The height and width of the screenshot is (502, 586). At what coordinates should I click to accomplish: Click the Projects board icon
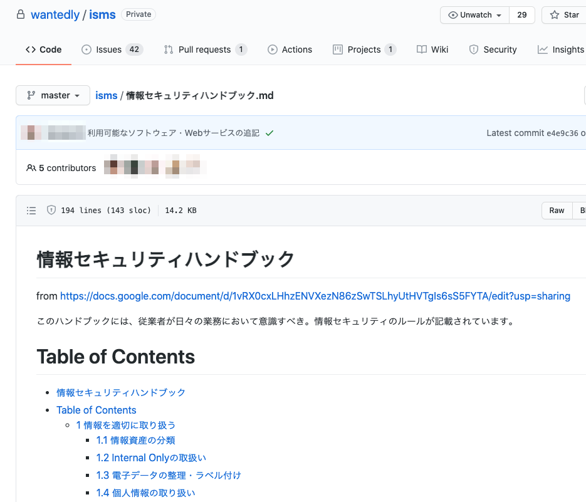[337, 50]
